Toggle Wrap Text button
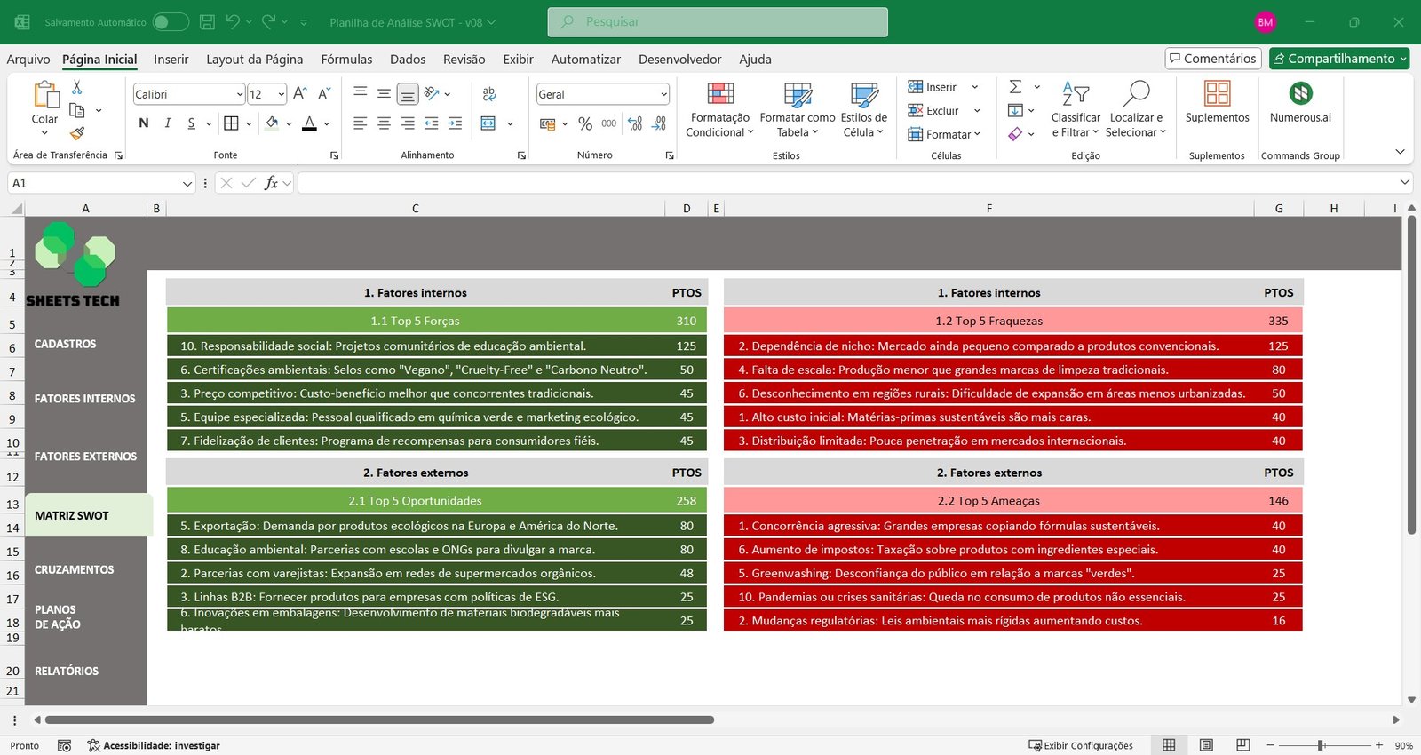1421x755 pixels. (488, 93)
